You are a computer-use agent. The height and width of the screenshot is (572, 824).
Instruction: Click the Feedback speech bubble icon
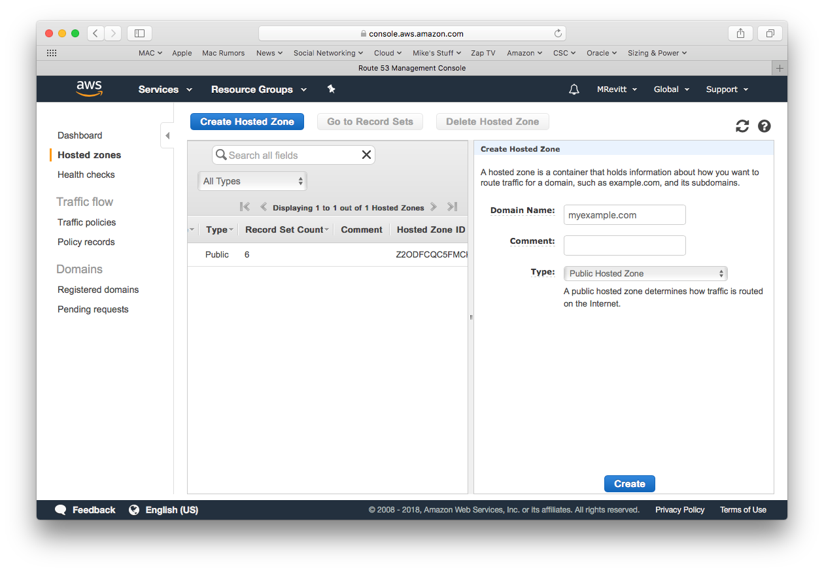tap(61, 510)
